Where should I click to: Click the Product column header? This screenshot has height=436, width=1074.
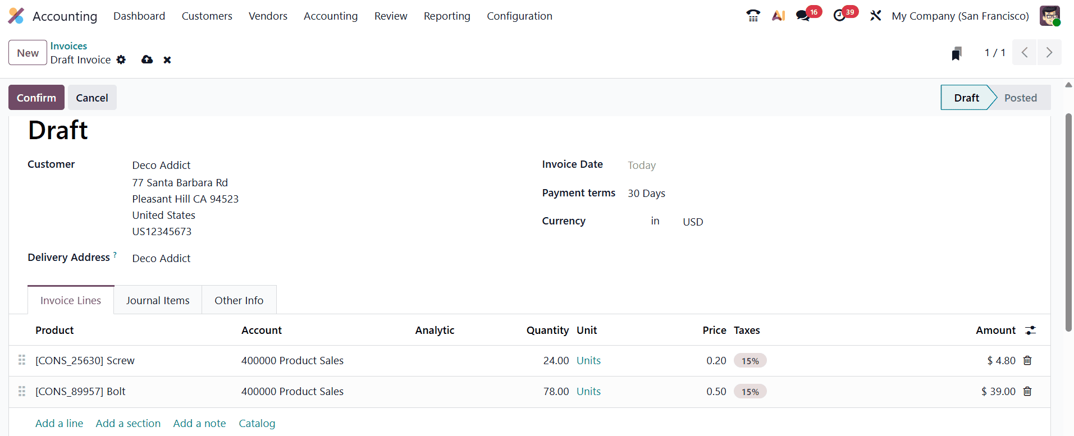coord(54,330)
